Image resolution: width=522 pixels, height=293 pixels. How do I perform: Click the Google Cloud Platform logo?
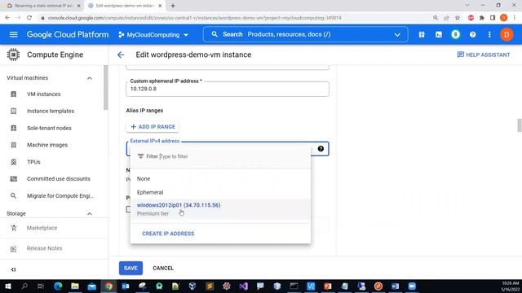coord(68,34)
